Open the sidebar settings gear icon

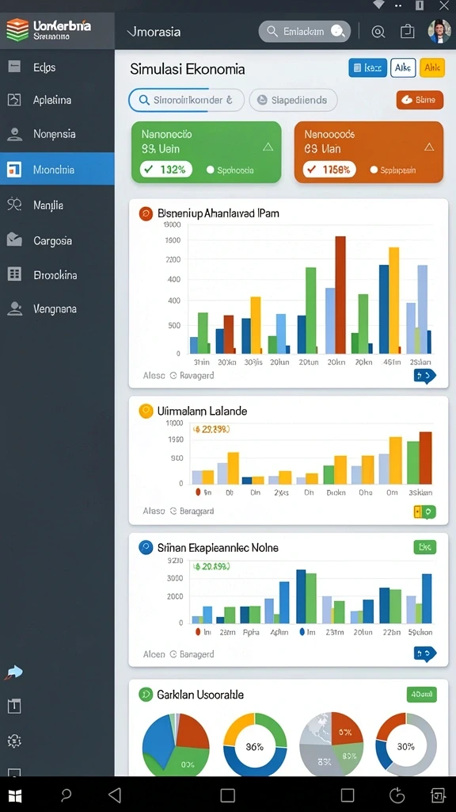tap(14, 741)
